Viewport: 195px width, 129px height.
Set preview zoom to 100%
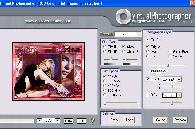pos(68,121)
